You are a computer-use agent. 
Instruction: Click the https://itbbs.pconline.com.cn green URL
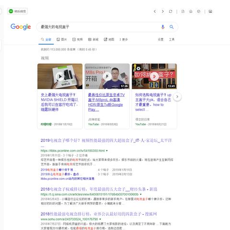(73, 150)
